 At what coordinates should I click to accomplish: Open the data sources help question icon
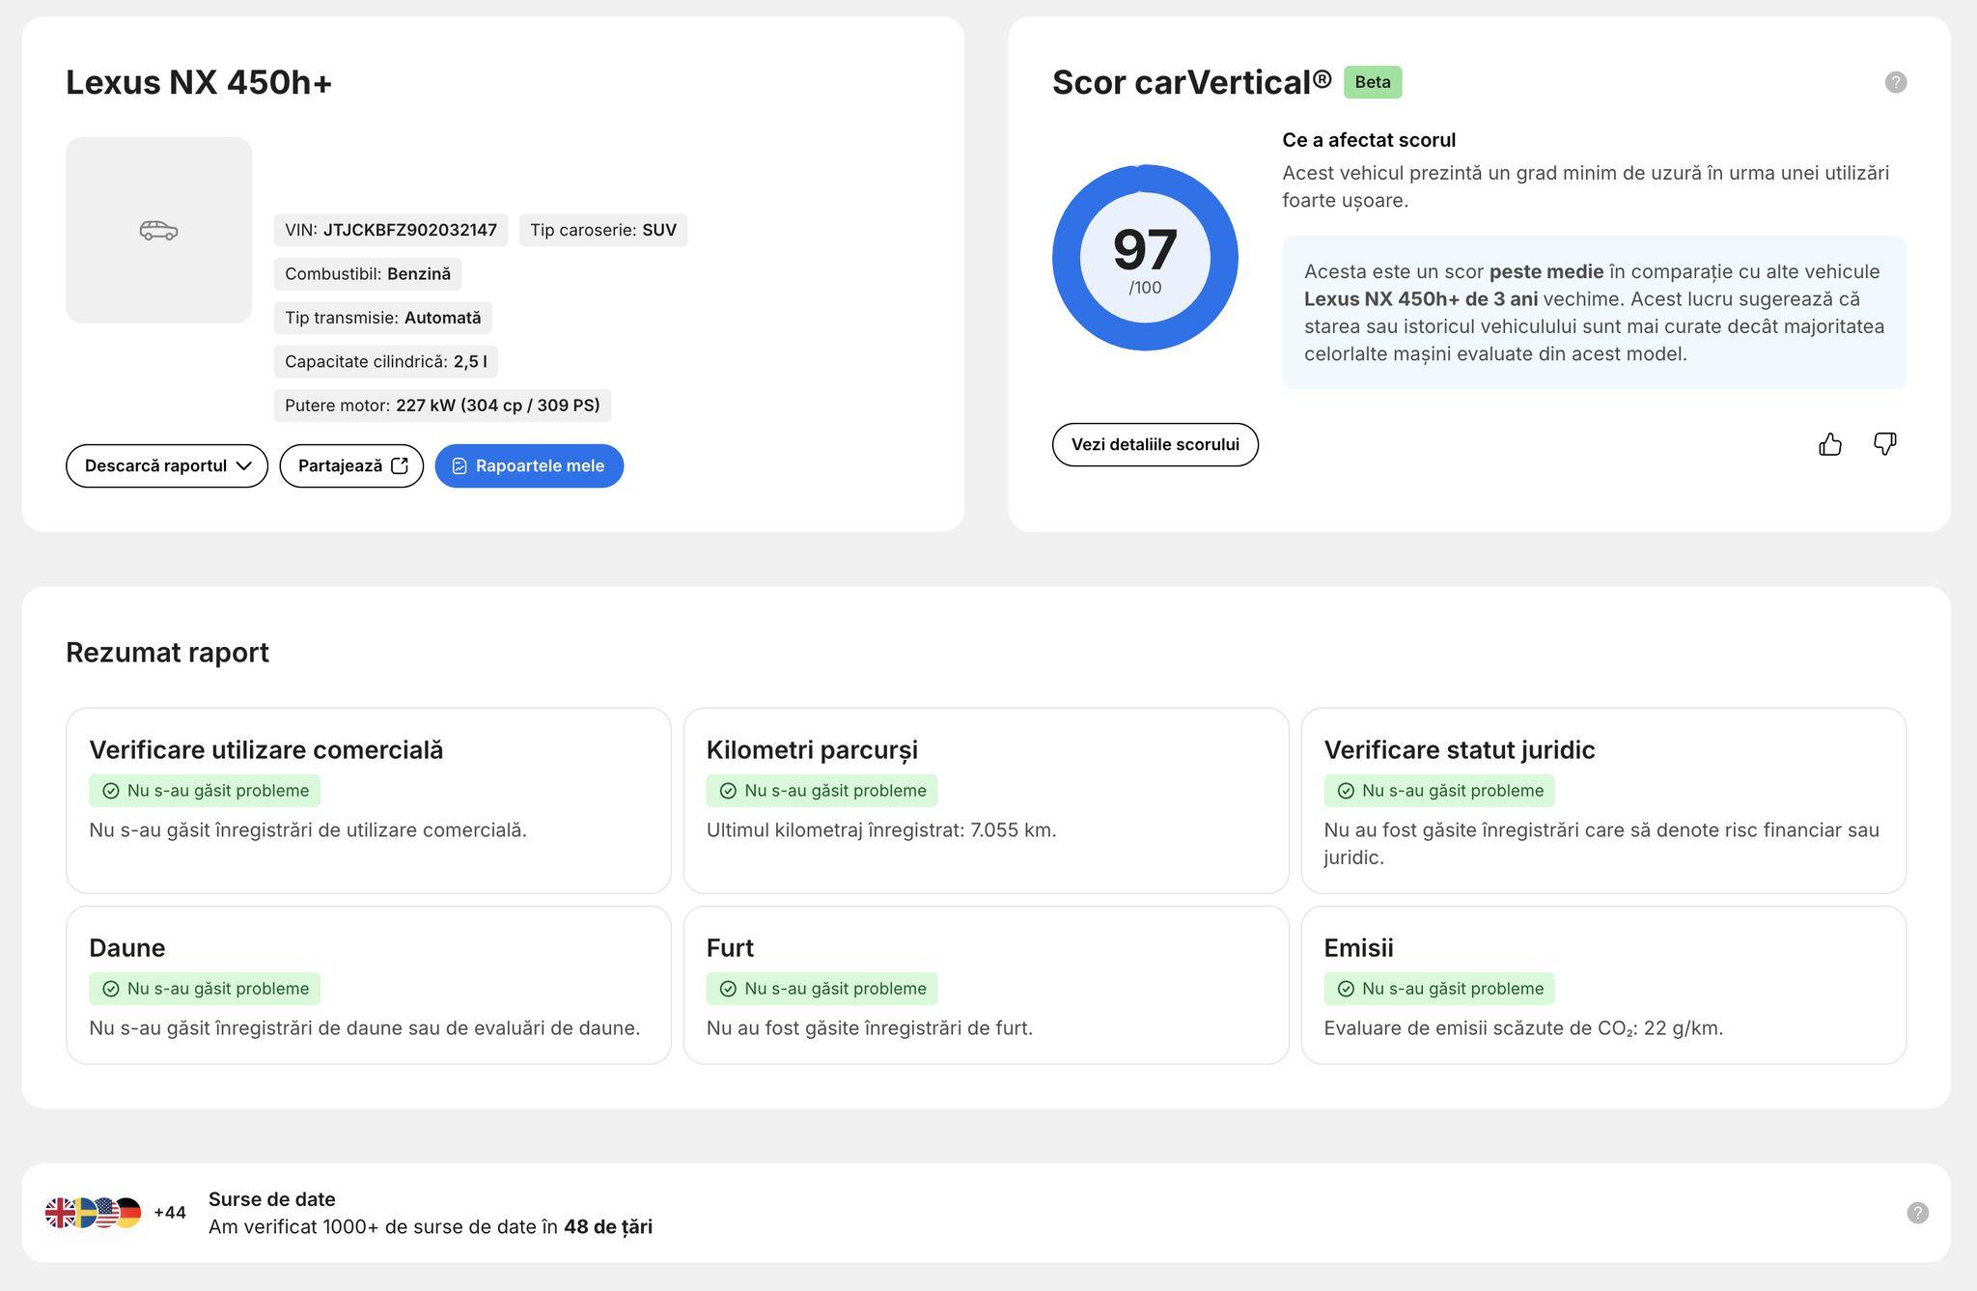pyautogui.click(x=1918, y=1213)
